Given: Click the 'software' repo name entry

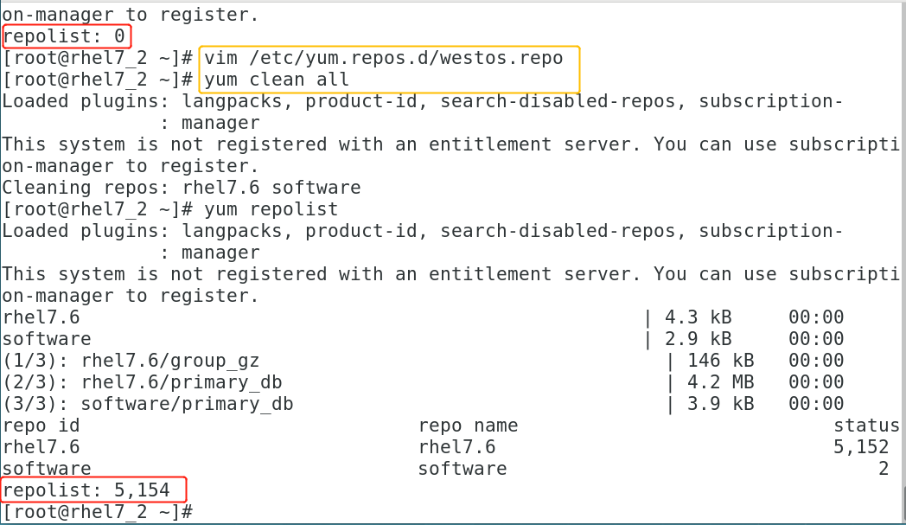Looking at the screenshot, I should (463, 468).
